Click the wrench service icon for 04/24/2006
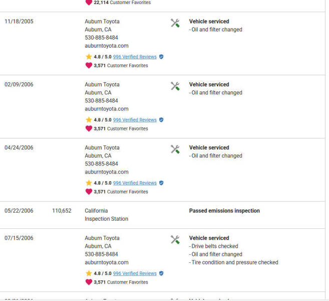Viewport: 329px width, 301px height. (x=175, y=149)
